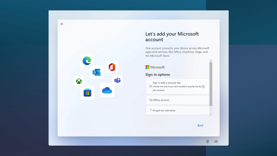Click the back arrow at top left

click(x=62, y=24)
